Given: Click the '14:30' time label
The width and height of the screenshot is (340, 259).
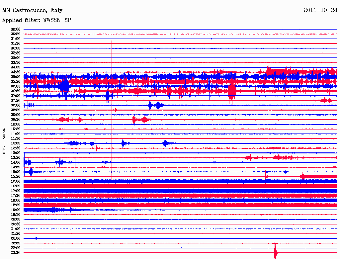Looking at the screenshot, I should (16, 167).
